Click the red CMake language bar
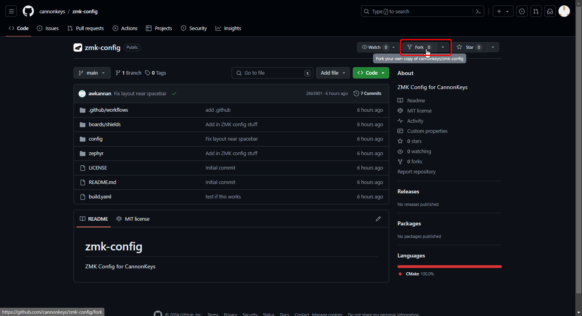The width and height of the screenshot is (582, 316). (x=449, y=266)
